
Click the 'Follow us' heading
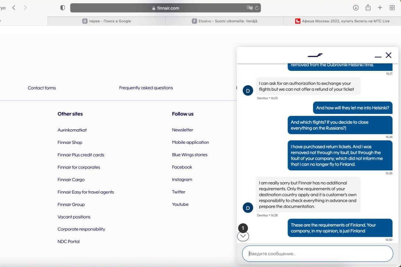182,114
